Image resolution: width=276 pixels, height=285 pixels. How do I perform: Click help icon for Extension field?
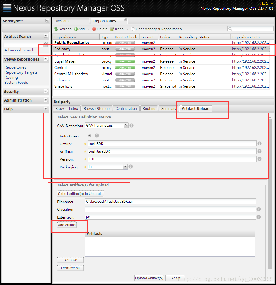(x=258, y=217)
